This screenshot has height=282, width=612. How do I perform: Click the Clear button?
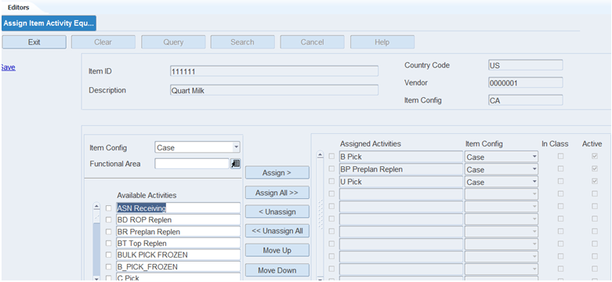(103, 42)
